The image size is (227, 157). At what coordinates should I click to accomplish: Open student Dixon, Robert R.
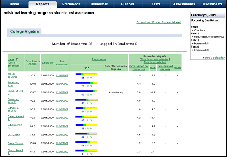click(x=15, y=152)
